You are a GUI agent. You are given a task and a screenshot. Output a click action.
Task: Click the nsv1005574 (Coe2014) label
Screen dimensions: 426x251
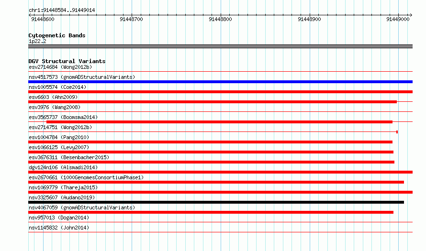click(57, 87)
